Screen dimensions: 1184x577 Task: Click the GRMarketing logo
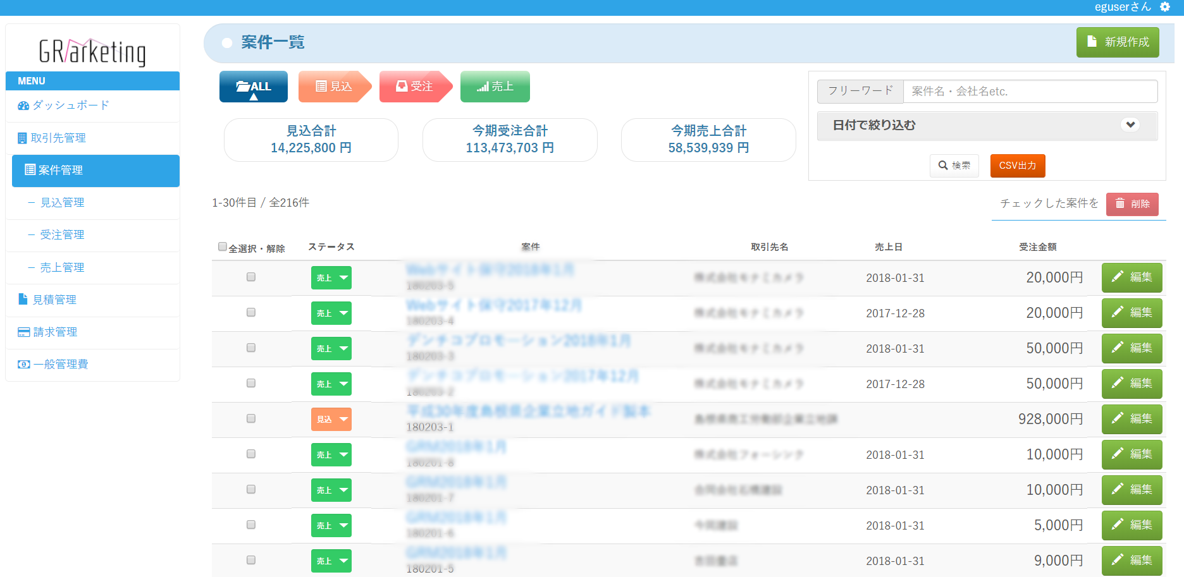pyautogui.click(x=92, y=52)
